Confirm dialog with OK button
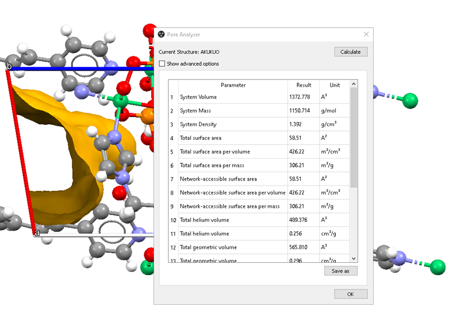 click(x=350, y=294)
